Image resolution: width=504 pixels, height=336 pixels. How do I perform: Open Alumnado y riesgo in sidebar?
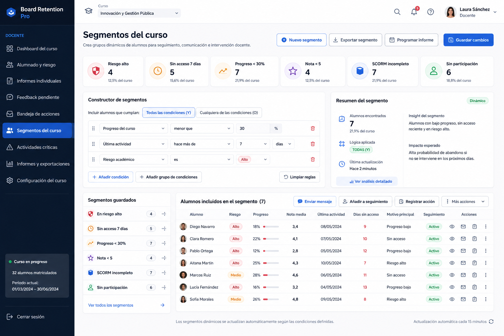pyautogui.click(x=37, y=65)
